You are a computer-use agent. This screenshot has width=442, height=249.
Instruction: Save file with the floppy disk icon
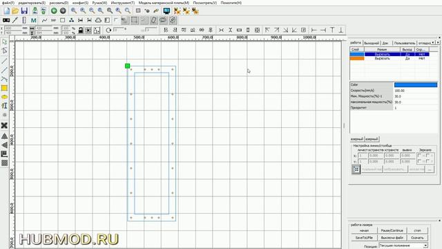(x=25, y=11)
